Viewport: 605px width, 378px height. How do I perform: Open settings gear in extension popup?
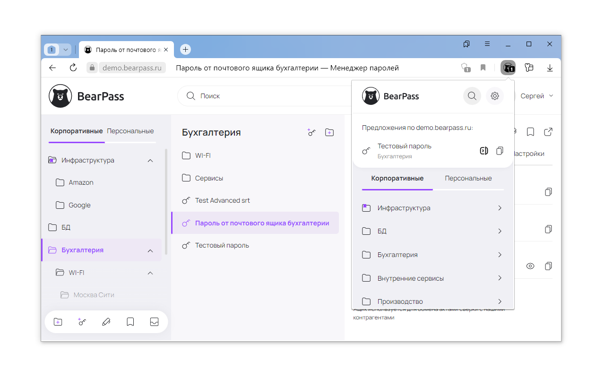pos(495,96)
